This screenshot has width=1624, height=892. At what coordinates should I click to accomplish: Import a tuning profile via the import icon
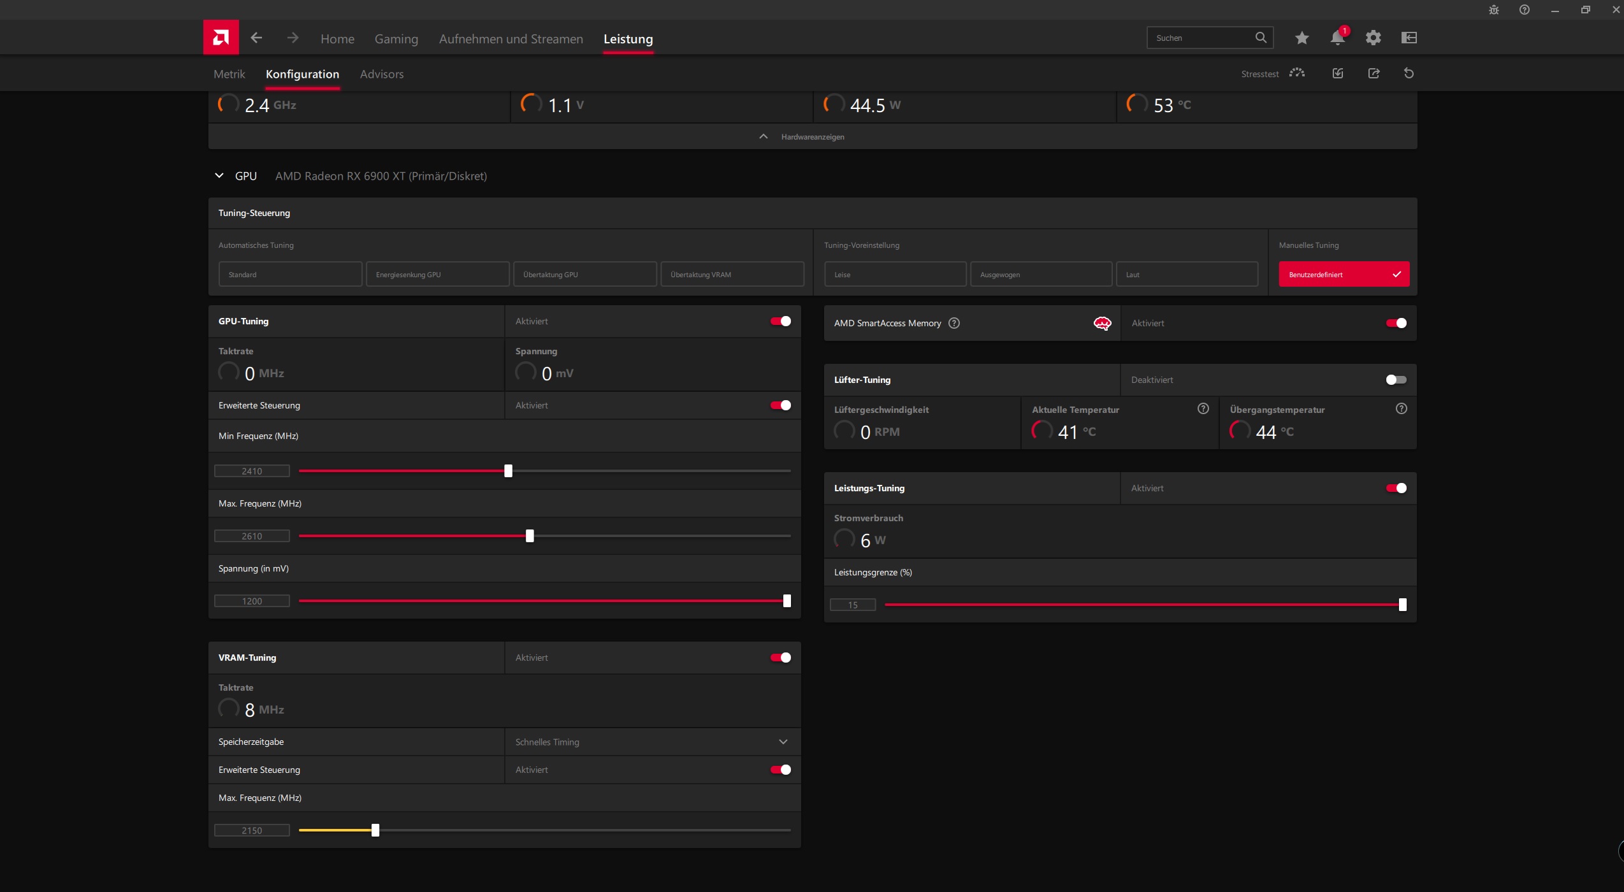point(1337,73)
